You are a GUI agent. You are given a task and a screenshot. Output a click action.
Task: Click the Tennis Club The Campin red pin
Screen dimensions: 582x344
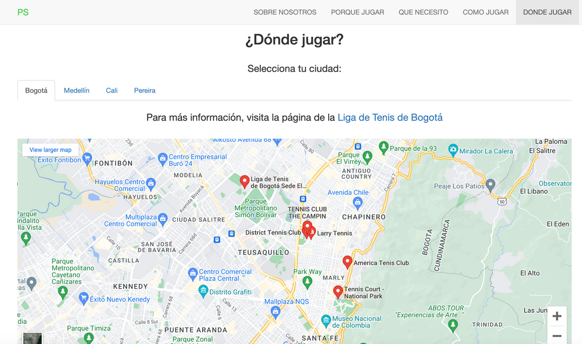coord(307,227)
